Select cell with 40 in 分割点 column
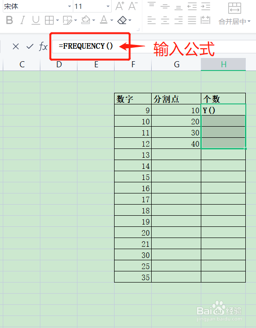This screenshot has width=256, height=328. coord(176,143)
